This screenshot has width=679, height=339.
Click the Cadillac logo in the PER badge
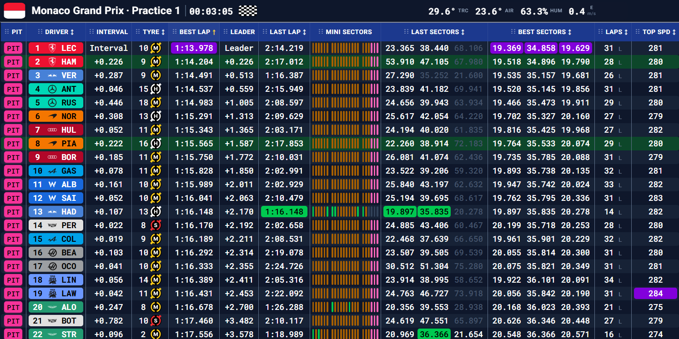click(x=51, y=225)
